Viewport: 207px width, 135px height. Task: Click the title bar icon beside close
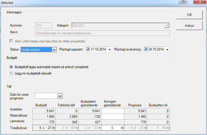[183, 2]
